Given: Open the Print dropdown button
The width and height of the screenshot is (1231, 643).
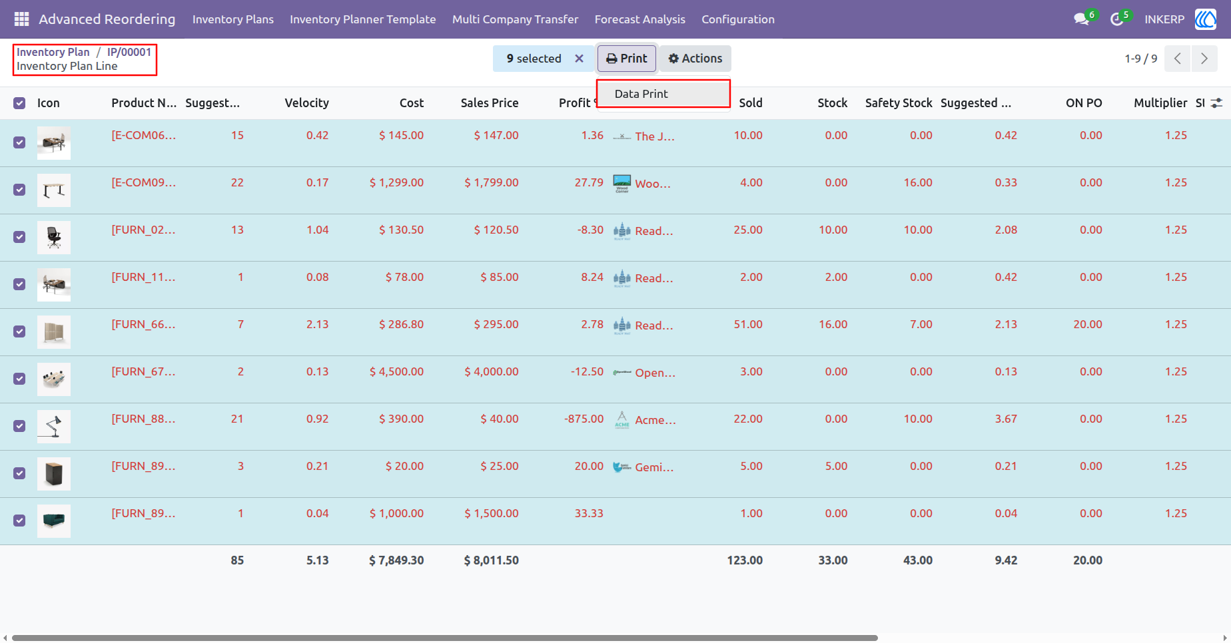Looking at the screenshot, I should click(627, 59).
